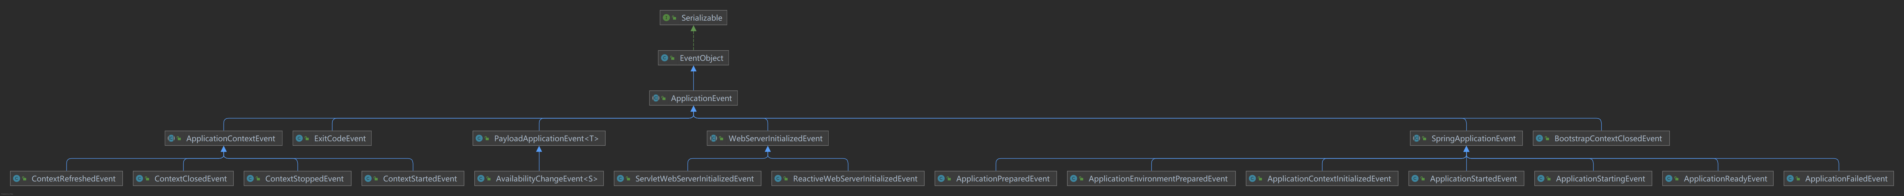This screenshot has height=196, width=1904.
Task: Click the ContextStartedEvent node label
Action: 419,178
